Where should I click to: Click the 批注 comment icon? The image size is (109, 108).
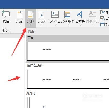pyautogui.click(x=6, y=14)
